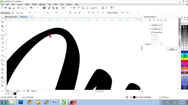Open the File menu
The height and width of the screenshot is (105, 188).
coord(3,4)
